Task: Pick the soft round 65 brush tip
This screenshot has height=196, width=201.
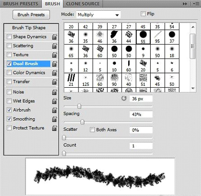Action: [x=71, y=52]
